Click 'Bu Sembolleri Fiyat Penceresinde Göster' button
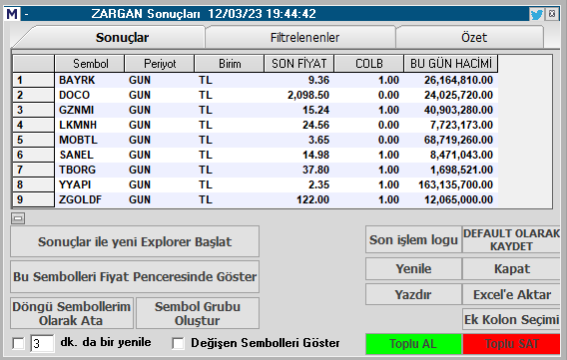567x360 pixels. coord(135,276)
